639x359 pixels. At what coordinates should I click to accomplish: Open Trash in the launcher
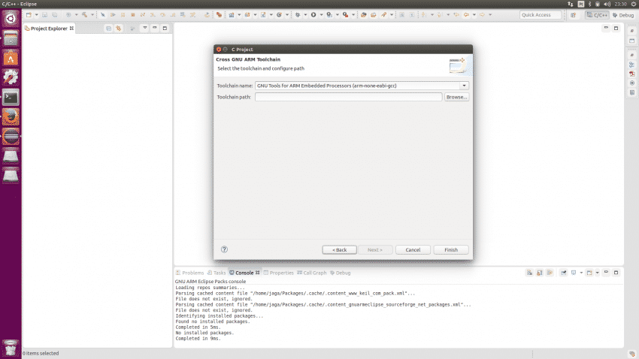coord(11,348)
